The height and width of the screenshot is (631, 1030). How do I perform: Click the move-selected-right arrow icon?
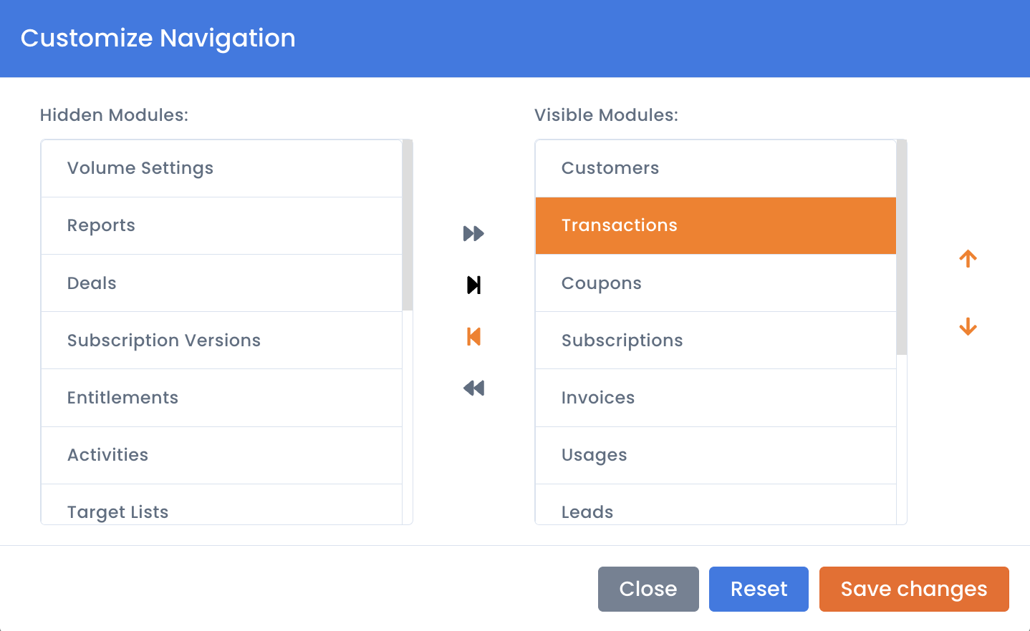[x=473, y=285]
